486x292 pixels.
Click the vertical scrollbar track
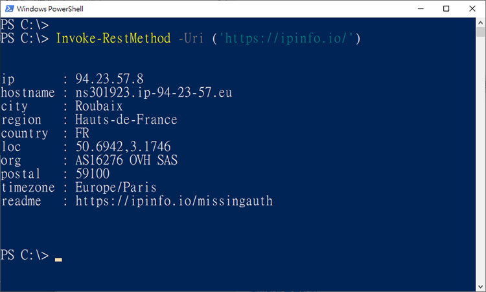pos(480,162)
